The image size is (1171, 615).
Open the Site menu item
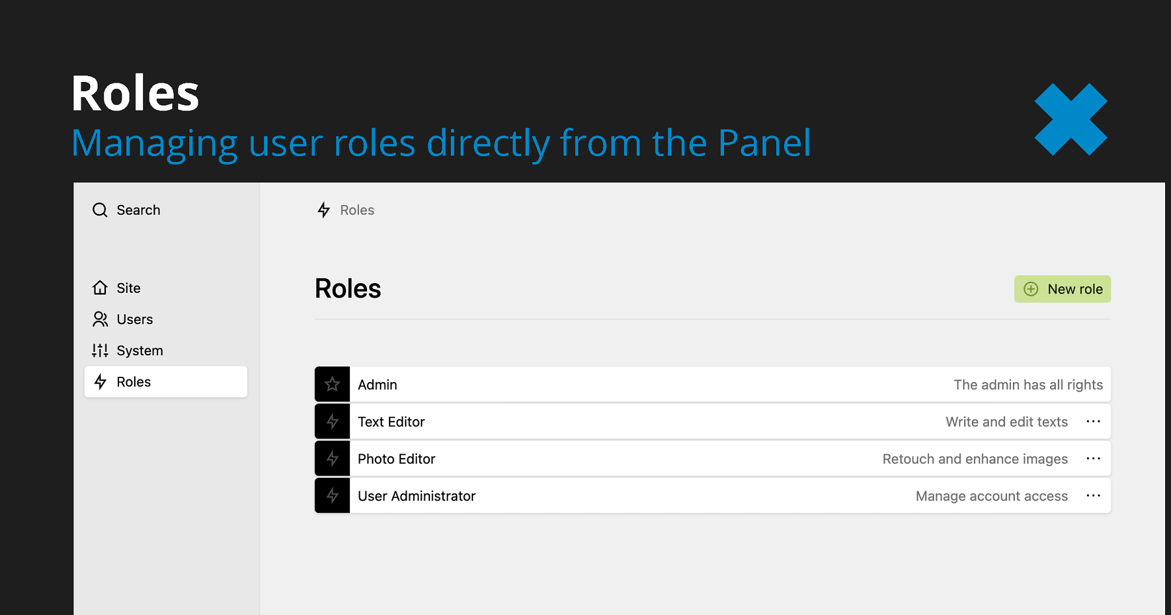[129, 288]
